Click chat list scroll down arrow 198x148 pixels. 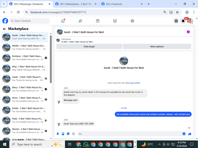51,139
